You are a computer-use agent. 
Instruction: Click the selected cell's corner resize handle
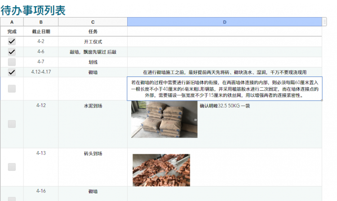point(322,100)
